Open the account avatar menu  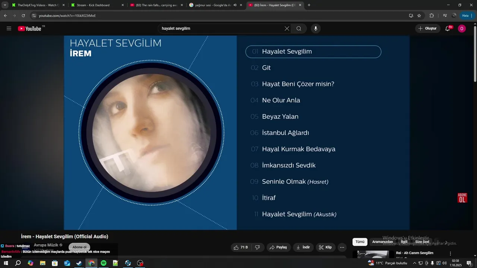462,29
